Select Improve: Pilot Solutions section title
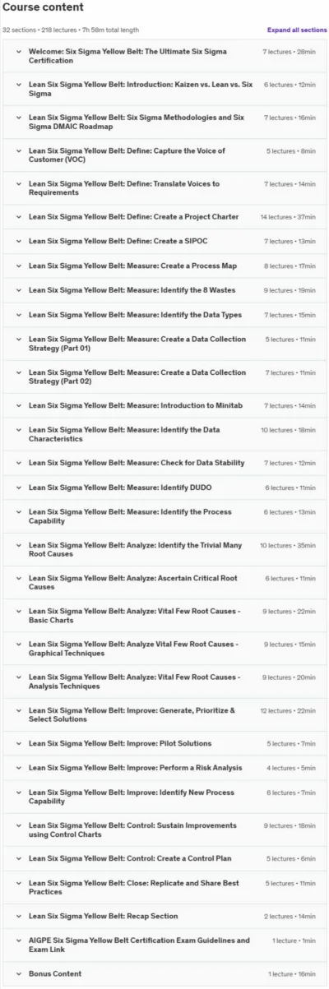The image size is (329, 989). [x=120, y=743]
